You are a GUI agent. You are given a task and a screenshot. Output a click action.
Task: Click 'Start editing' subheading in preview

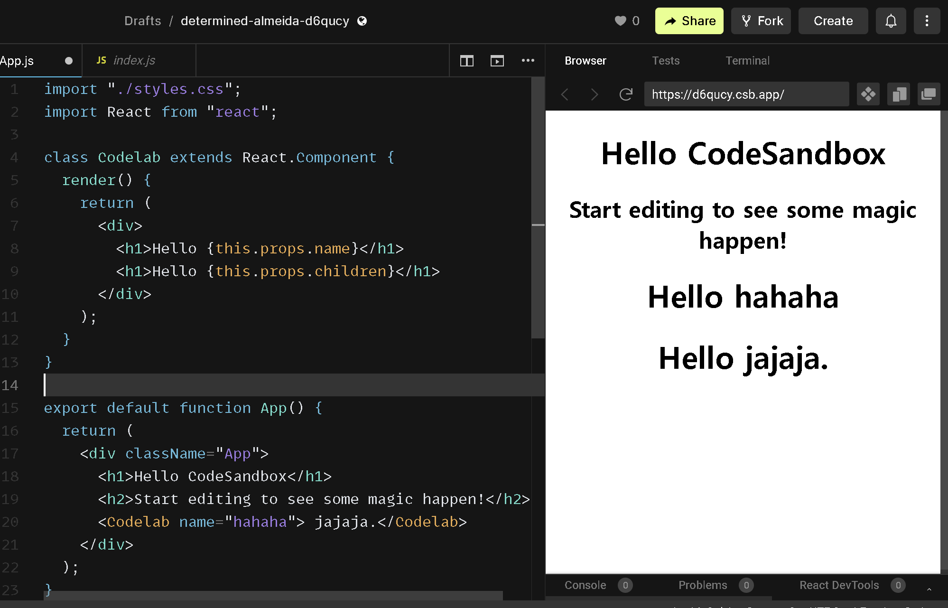pos(743,225)
